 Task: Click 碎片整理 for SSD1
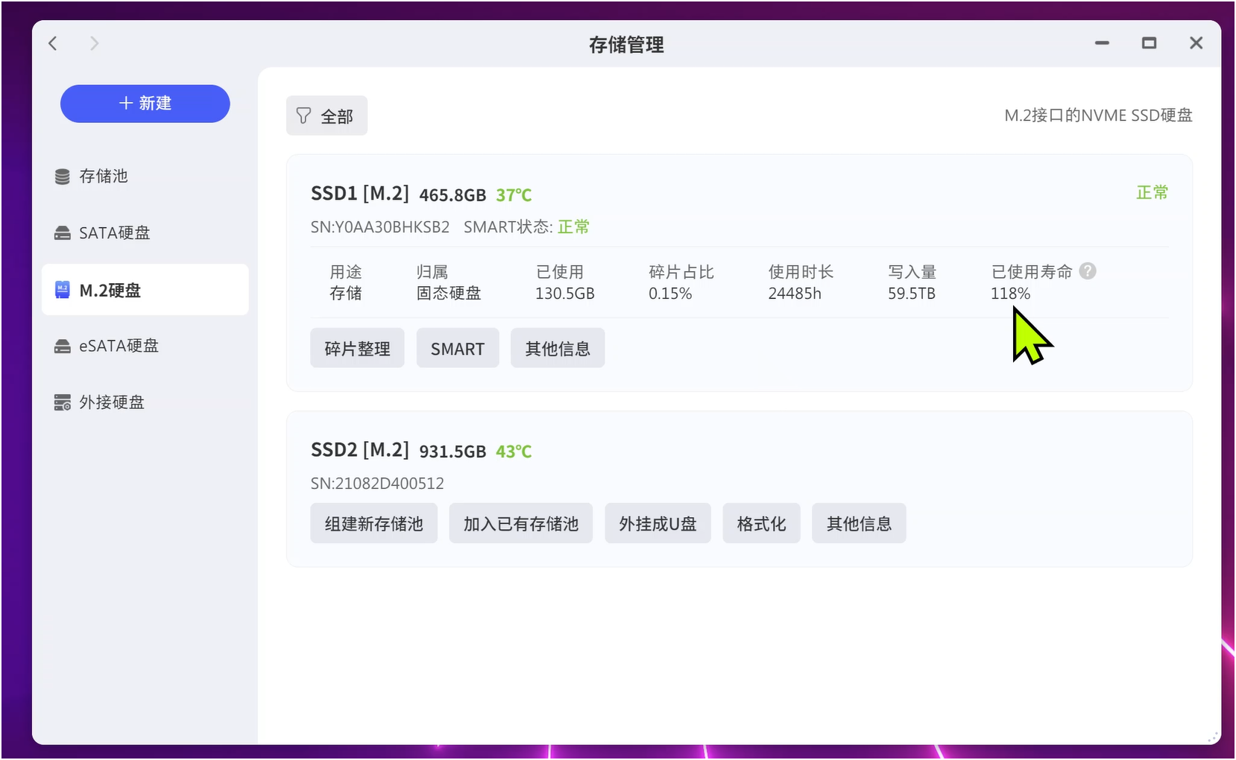[x=357, y=348]
